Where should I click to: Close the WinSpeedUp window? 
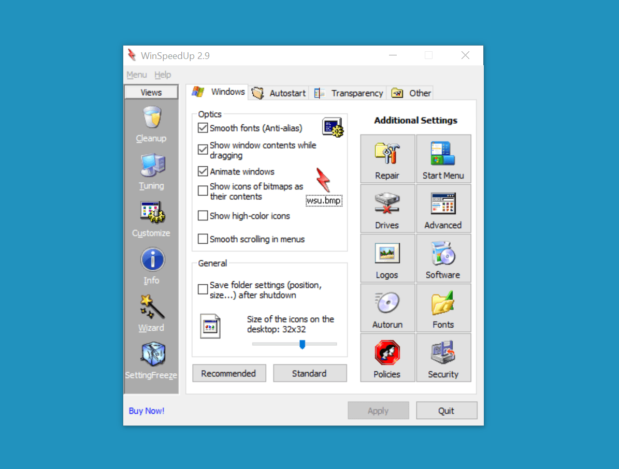[466, 55]
